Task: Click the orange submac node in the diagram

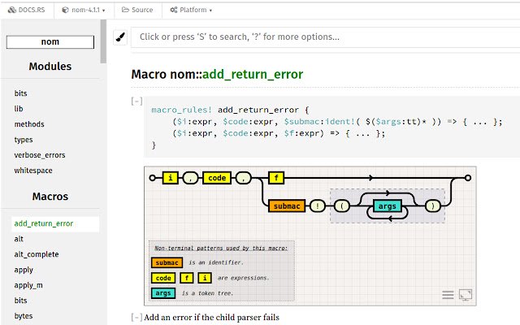Action: (x=287, y=206)
